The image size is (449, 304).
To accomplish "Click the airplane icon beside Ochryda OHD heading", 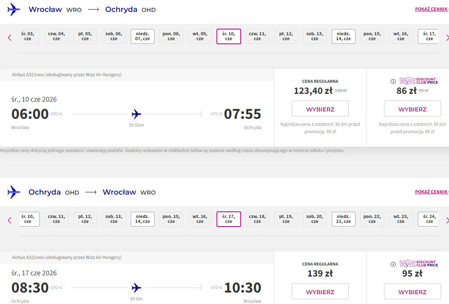I will (x=14, y=192).
